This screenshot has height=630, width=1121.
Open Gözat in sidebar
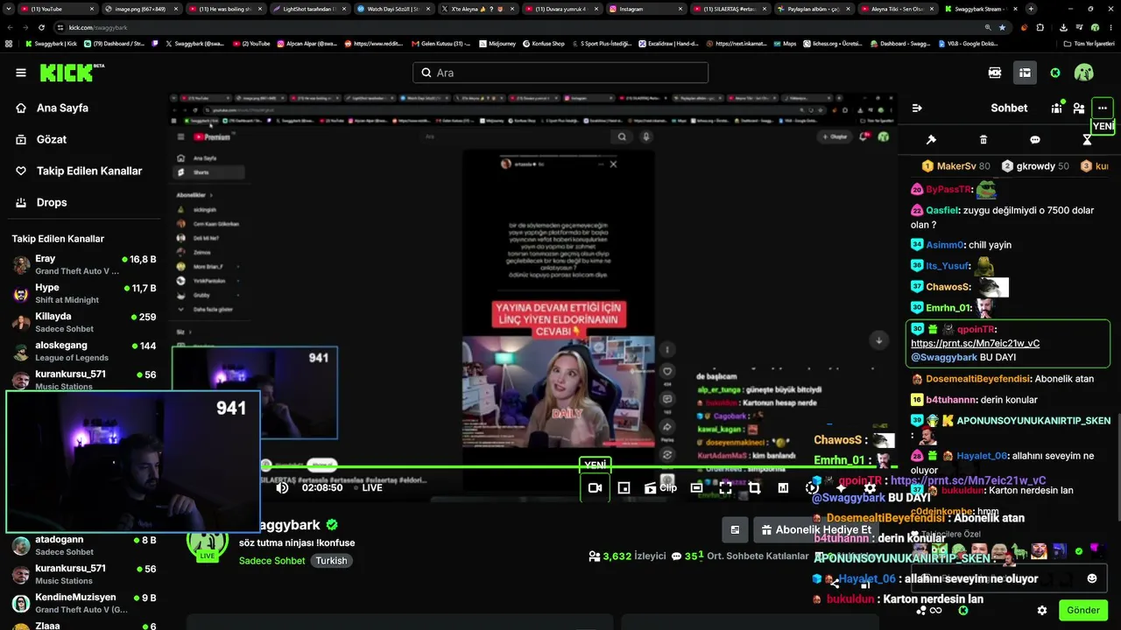pos(41,139)
